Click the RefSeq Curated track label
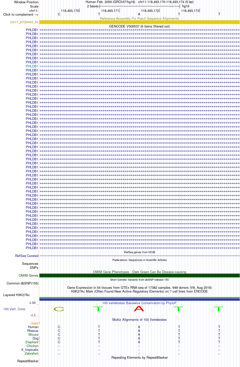The width and height of the screenshot is (240, 367). tap(27, 256)
